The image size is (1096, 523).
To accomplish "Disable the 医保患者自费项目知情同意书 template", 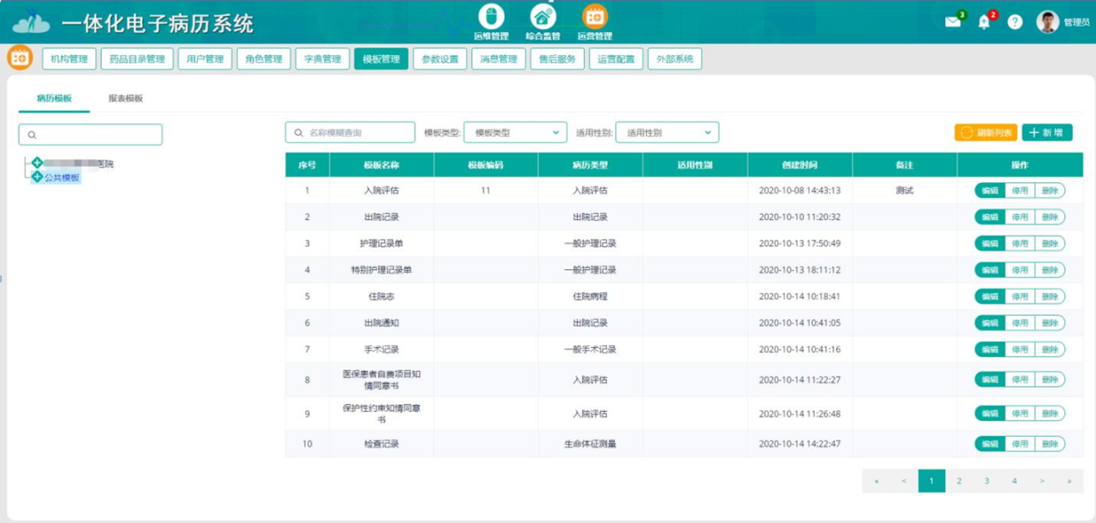I will coord(1020,380).
